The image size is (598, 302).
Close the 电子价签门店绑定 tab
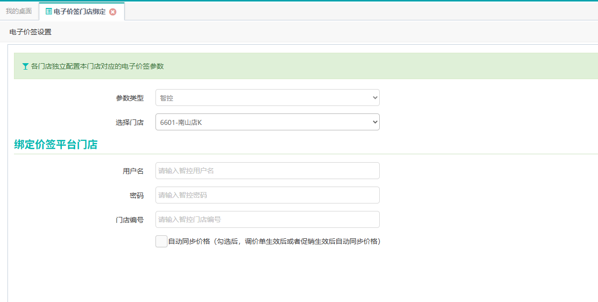pos(113,12)
